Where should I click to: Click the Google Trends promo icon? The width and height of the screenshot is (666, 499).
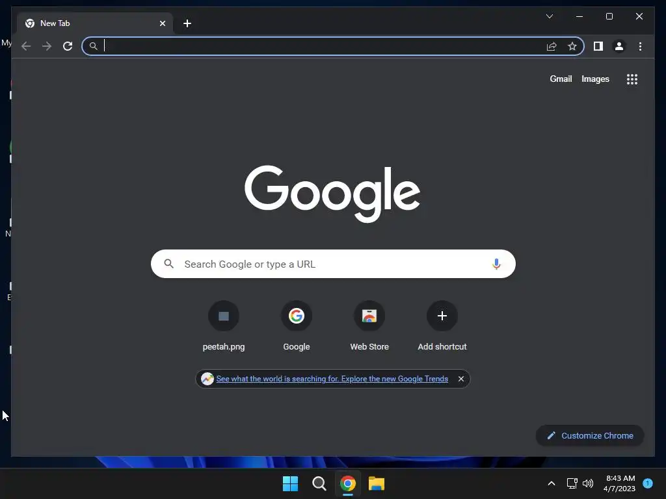207,379
